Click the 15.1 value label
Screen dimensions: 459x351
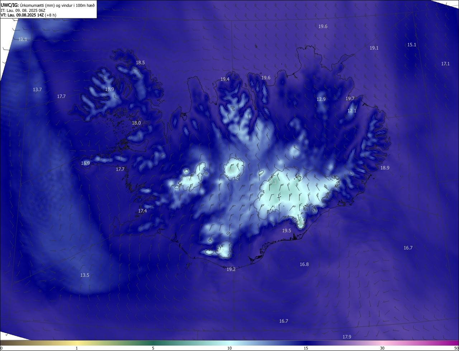412,45
